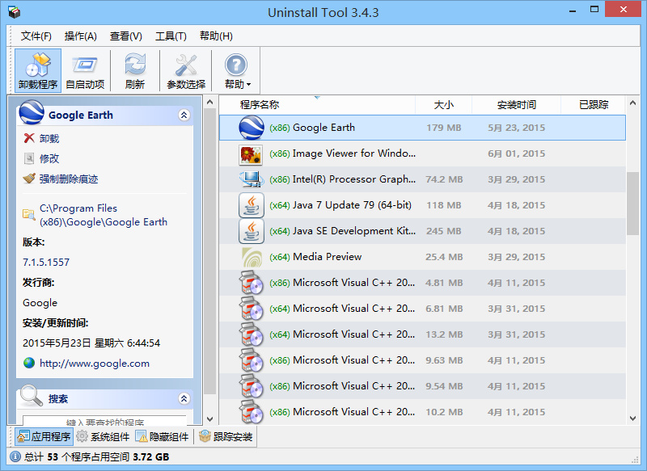Switch to 应用程序 applications tab
Viewport: 647px width, 471px height.
44,436
